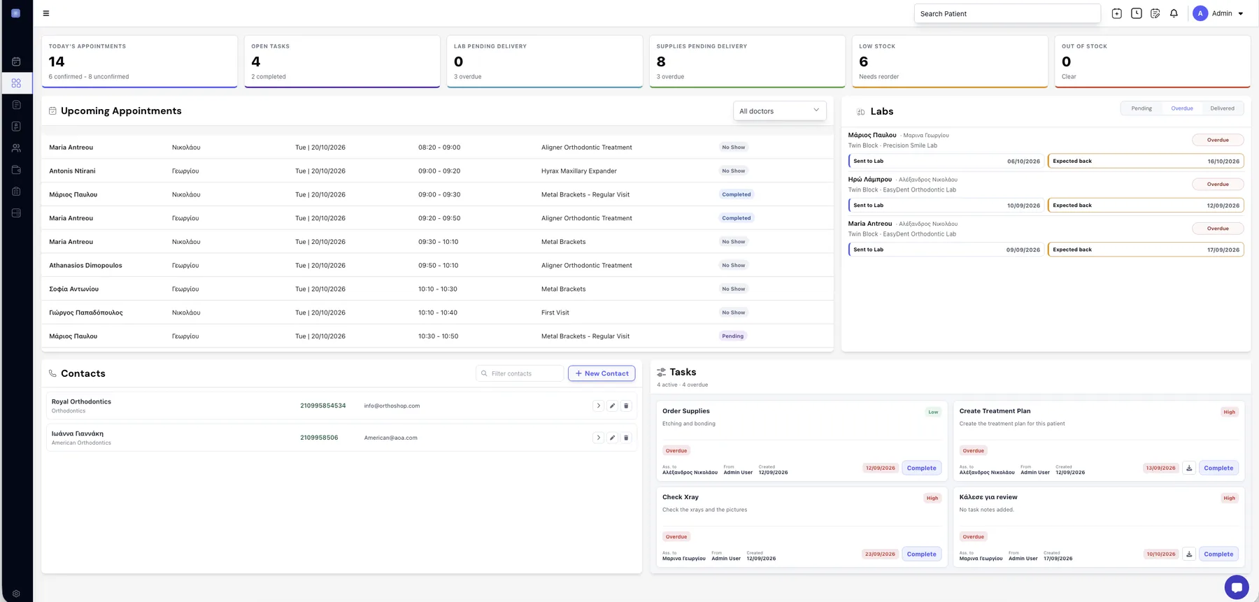Image resolution: width=1259 pixels, height=602 pixels.
Task: Switch Labs to the Pending tab
Action: tap(1141, 108)
